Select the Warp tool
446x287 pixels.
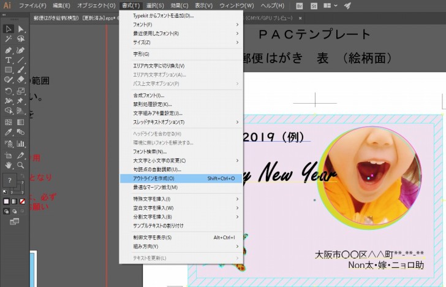(x=8, y=101)
